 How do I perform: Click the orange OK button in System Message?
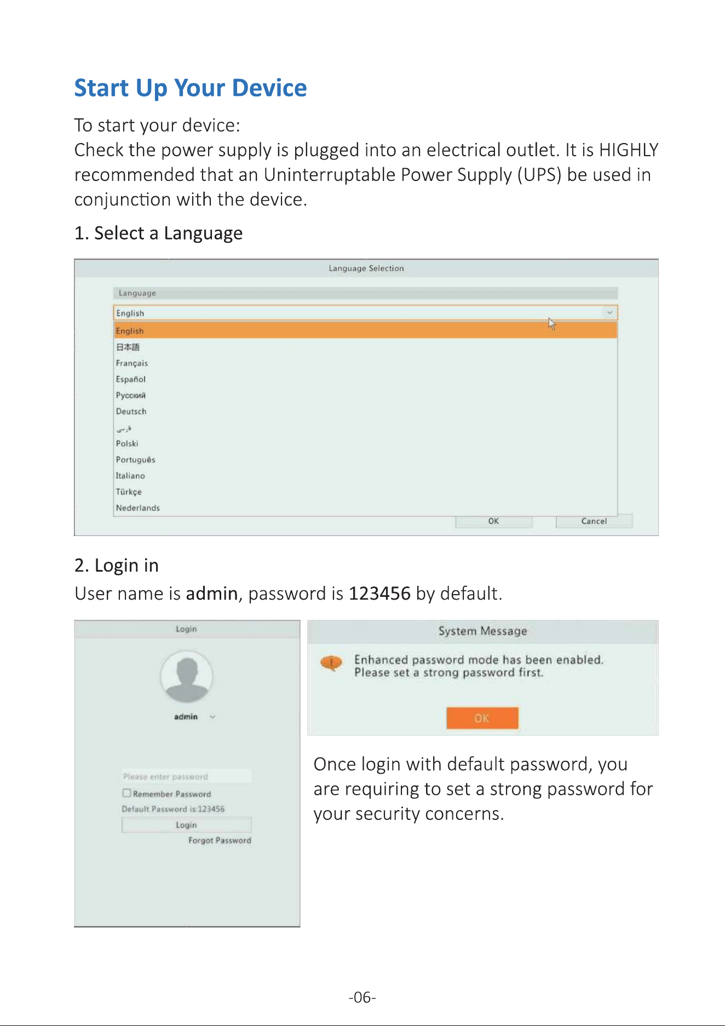(x=482, y=718)
